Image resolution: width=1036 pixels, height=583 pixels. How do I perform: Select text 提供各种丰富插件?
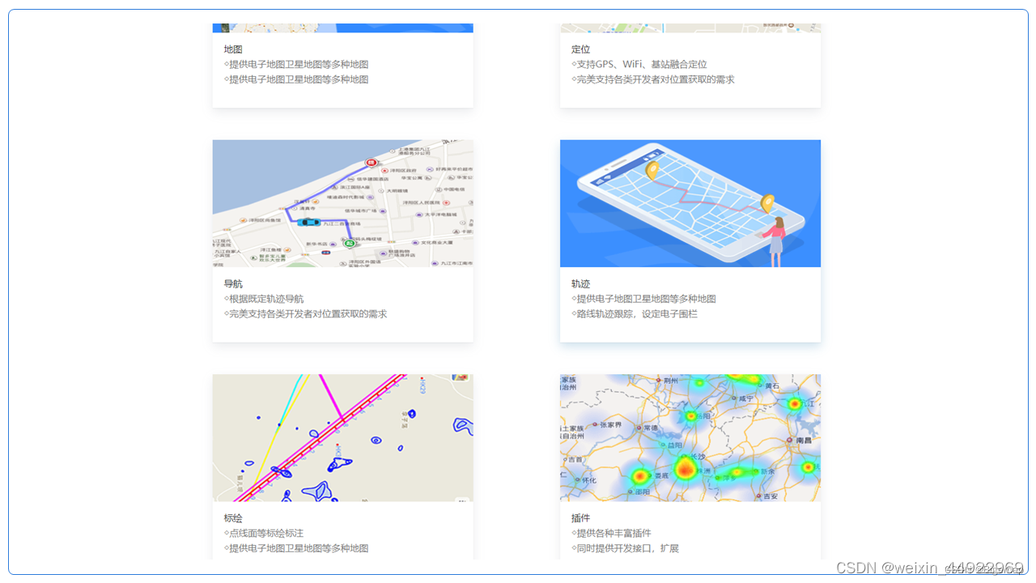click(614, 534)
